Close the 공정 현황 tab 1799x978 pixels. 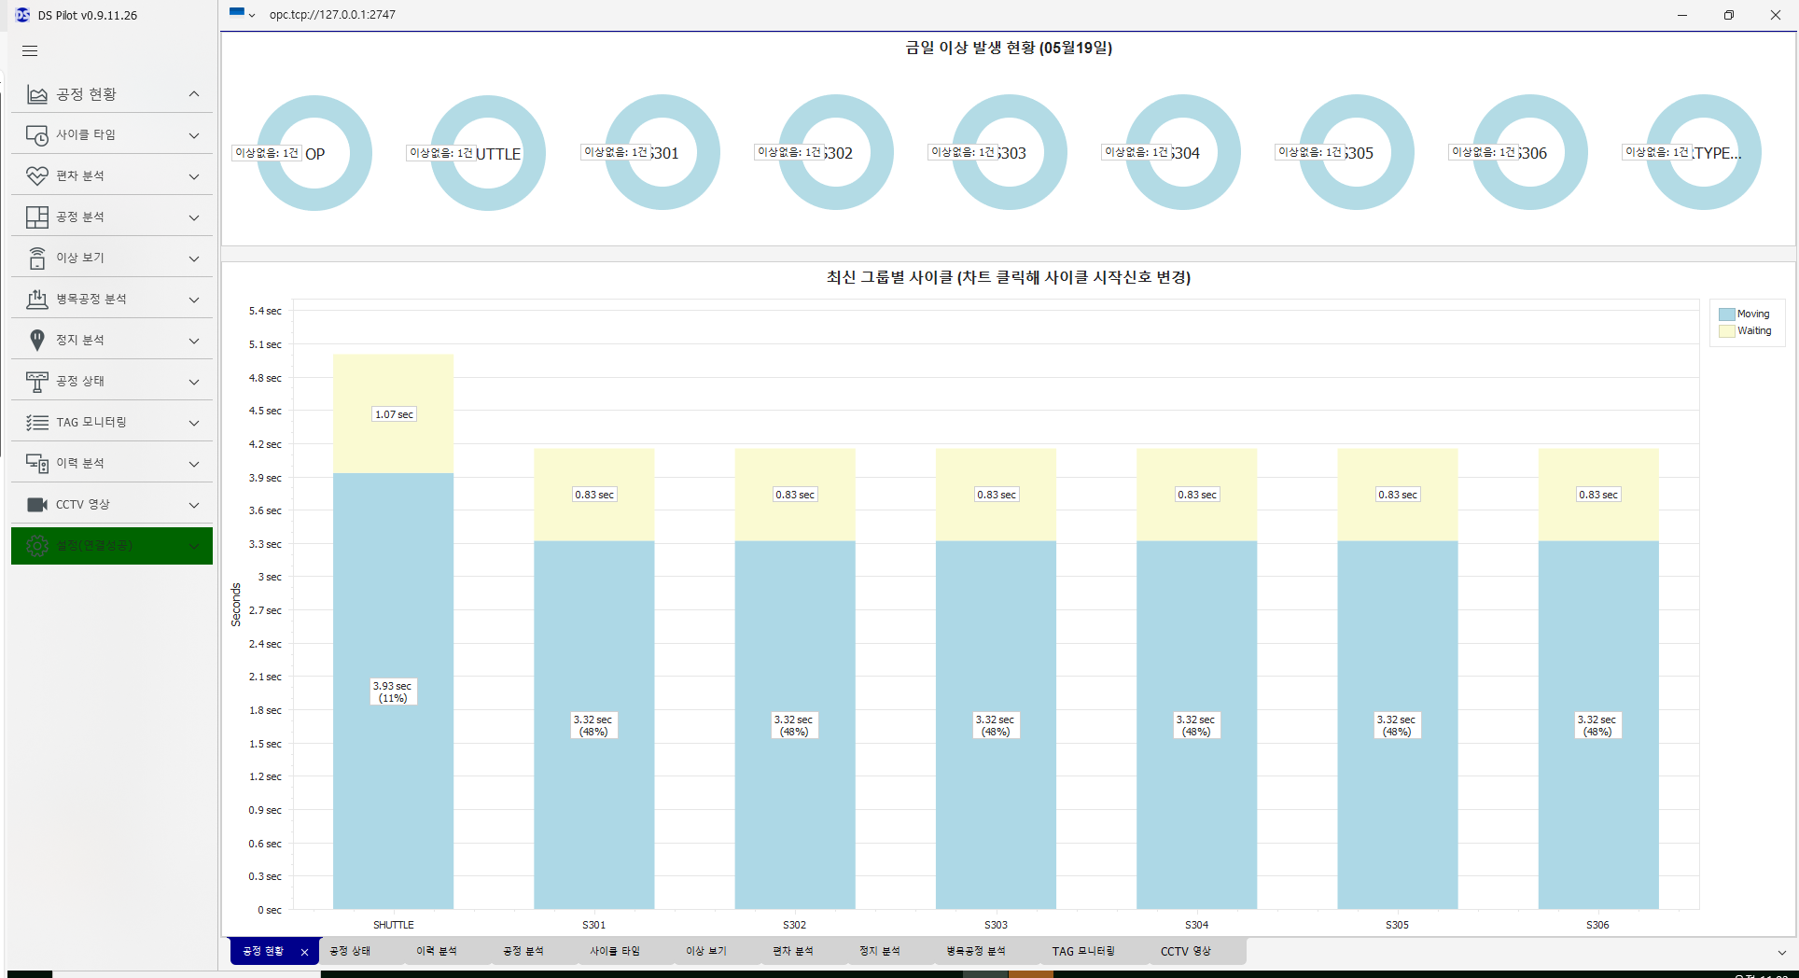[304, 952]
